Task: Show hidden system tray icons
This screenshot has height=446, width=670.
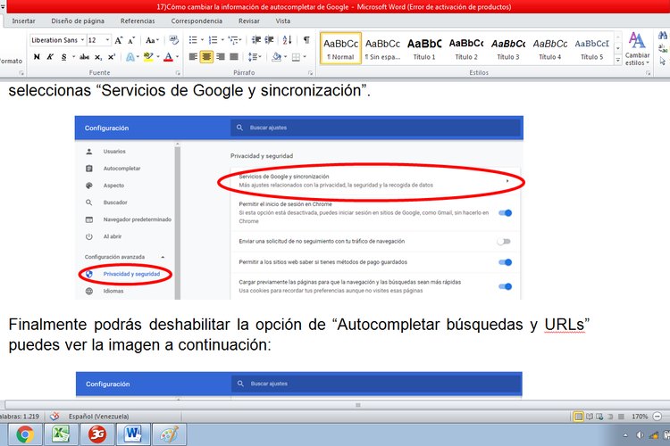Action: (x=625, y=435)
